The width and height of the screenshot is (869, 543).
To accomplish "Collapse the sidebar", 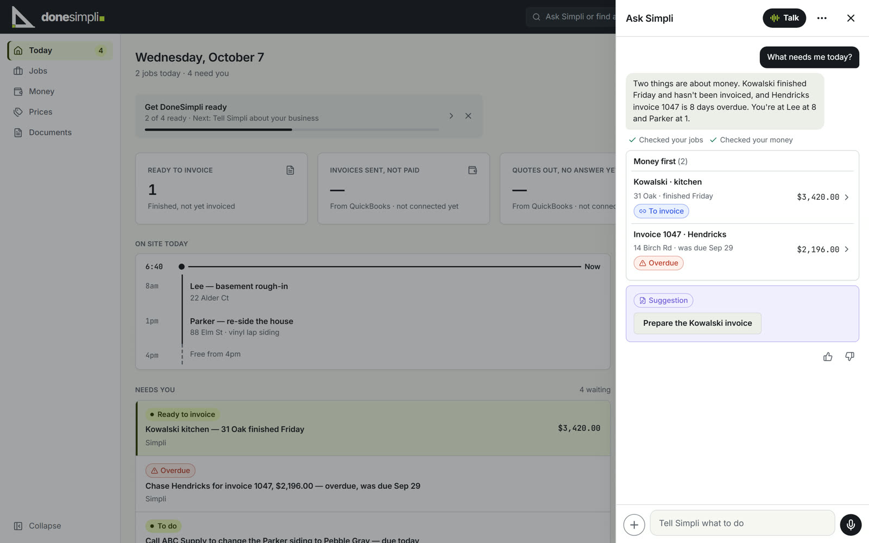I will pos(37,526).
